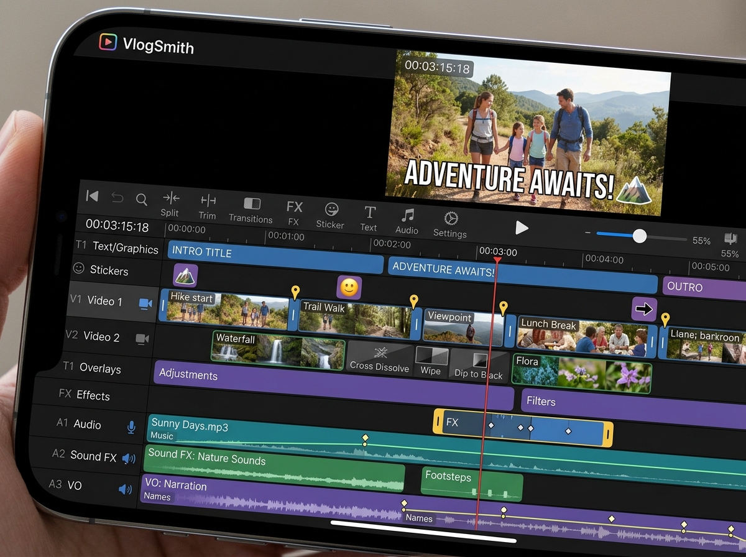Screen dimensions: 746x557
Task: Select the FX audio clip with yellow handles
Action: tap(523, 428)
